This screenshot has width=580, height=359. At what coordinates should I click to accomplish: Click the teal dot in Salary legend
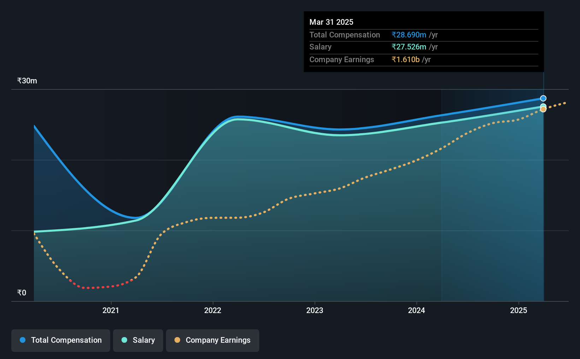[124, 340]
